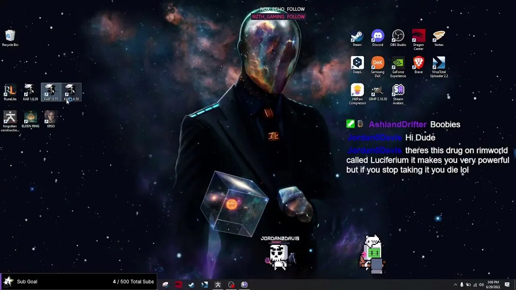Click the microphone tray icon
This screenshot has height=290, width=516.
point(462,285)
